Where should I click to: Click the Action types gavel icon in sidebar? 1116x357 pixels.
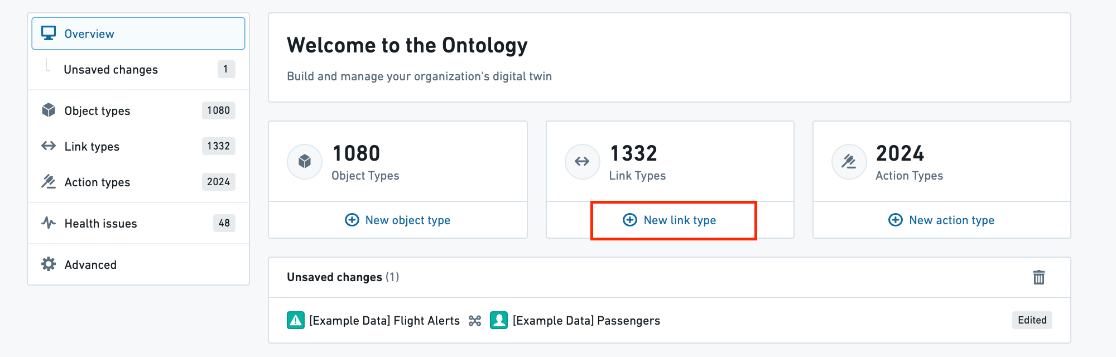click(49, 182)
